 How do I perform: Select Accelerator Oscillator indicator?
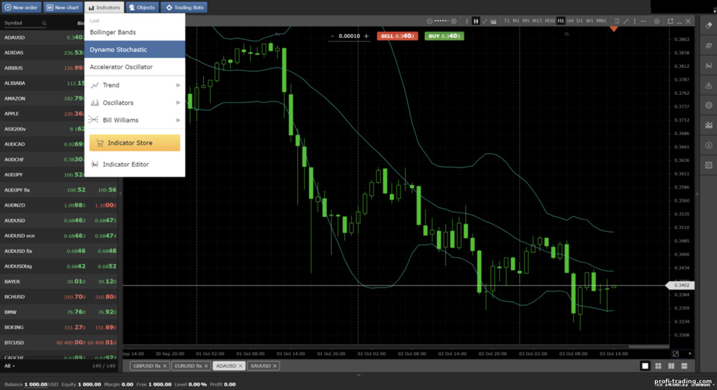[x=135, y=66]
